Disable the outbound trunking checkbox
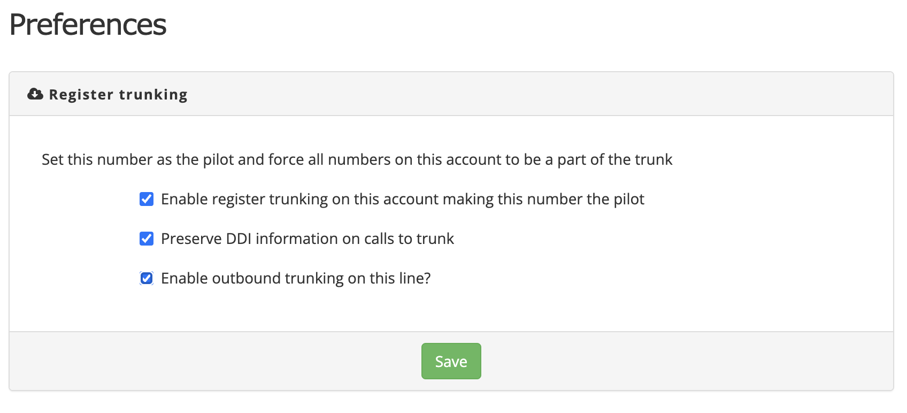This screenshot has width=907, height=413. 147,278
